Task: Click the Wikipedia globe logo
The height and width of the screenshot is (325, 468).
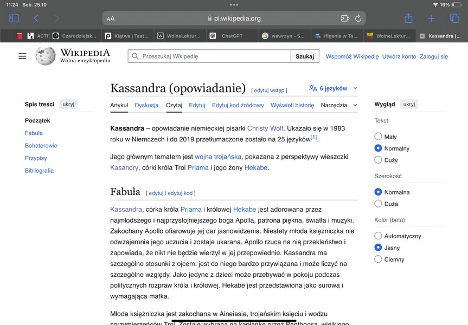Action: [45, 56]
